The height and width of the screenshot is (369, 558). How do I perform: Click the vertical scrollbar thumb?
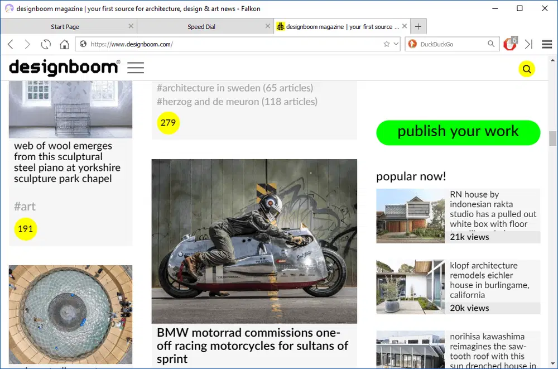tap(552, 138)
